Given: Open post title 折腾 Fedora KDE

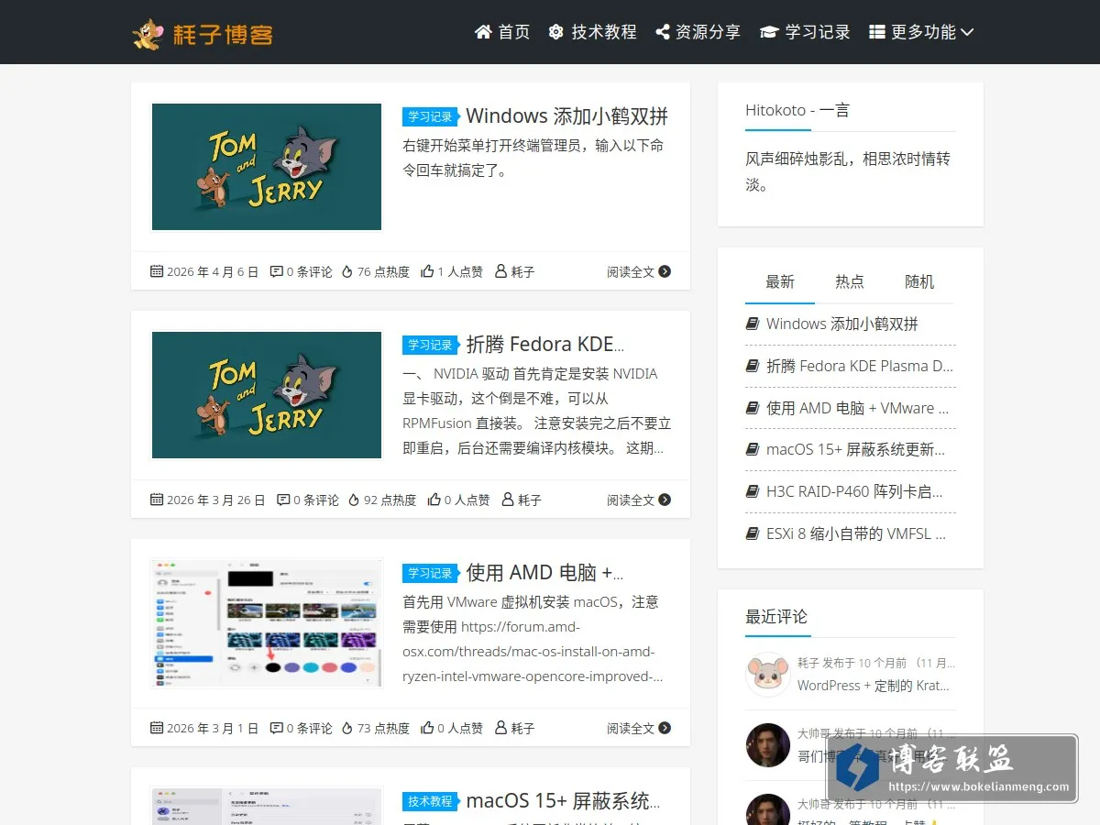Looking at the screenshot, I should click(545, 345).
